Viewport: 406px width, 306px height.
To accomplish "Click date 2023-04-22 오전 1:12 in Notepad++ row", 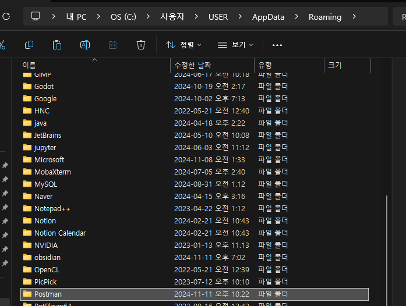I will [x=210, y=209].
